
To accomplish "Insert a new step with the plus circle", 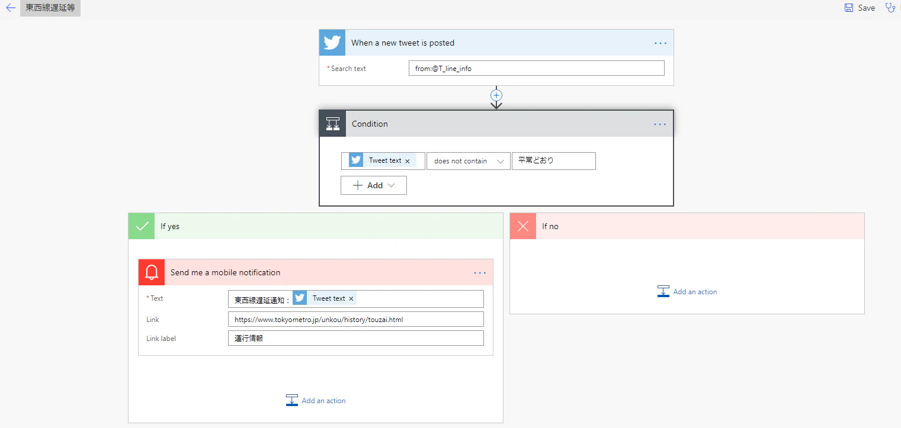I will [x=496, y=95].
